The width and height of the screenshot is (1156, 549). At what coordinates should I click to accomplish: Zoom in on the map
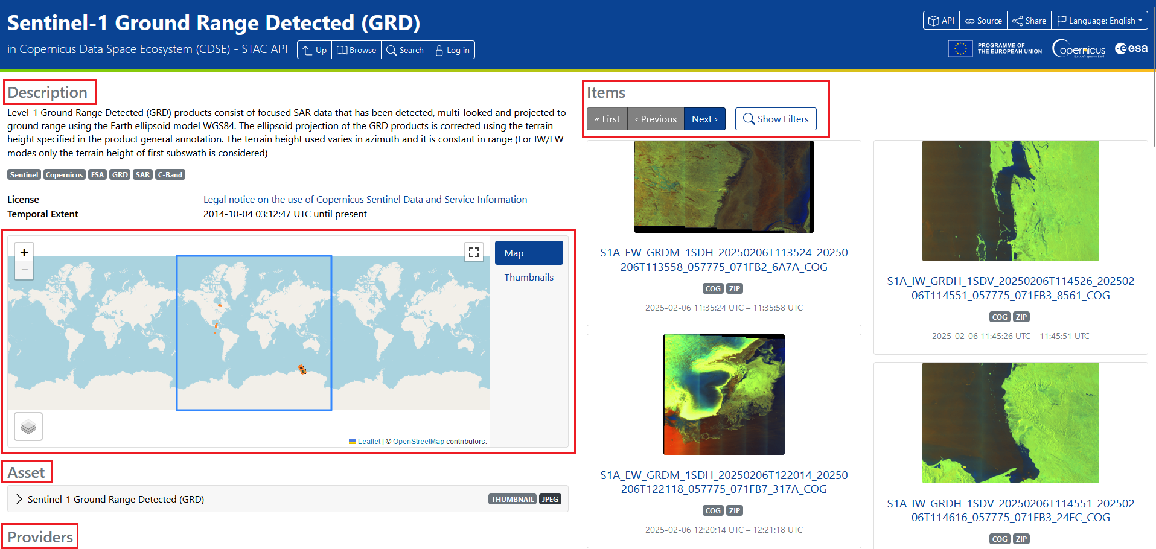click(24, 252)
